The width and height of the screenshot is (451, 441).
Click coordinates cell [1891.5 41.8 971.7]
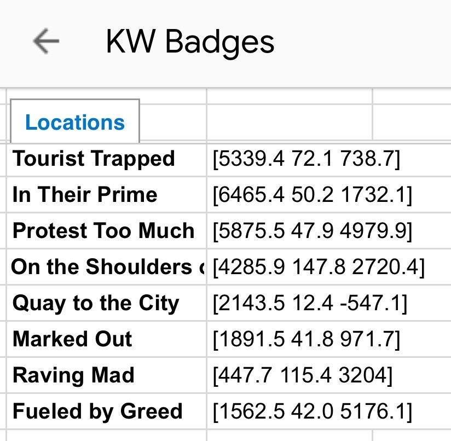[x=329, y=339]
